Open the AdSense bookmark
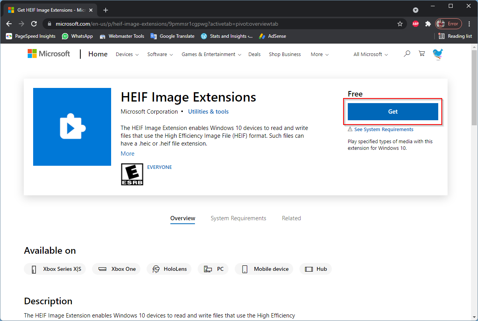The width and height of the screenshot is (478, 321). (x=273, y=36)
